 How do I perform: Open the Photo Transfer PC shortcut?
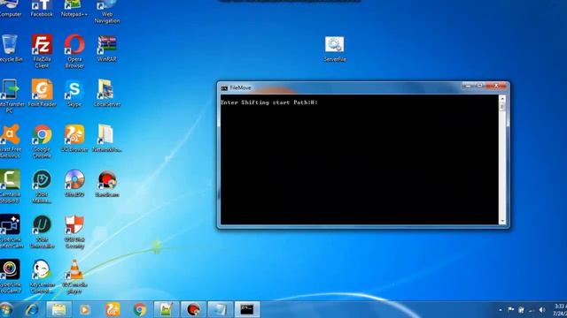click(10, 96)
